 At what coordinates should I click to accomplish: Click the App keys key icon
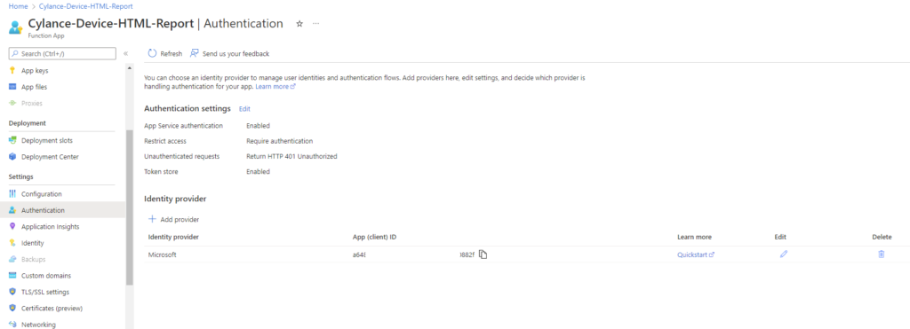pos(12,71)
